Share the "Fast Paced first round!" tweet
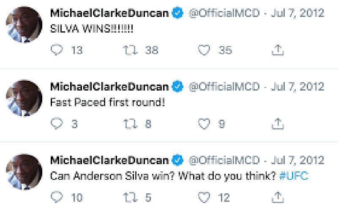Screen dimensions: 338x209 click(x=278, y=124)
